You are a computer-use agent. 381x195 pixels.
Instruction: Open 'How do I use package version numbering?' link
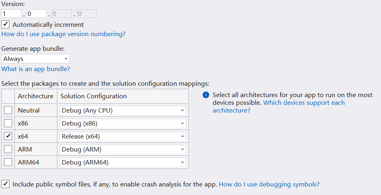tap(63, 34)
